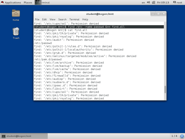
Task: Click the red hat Applications logo icon
Action: click(x=2, y=2)
